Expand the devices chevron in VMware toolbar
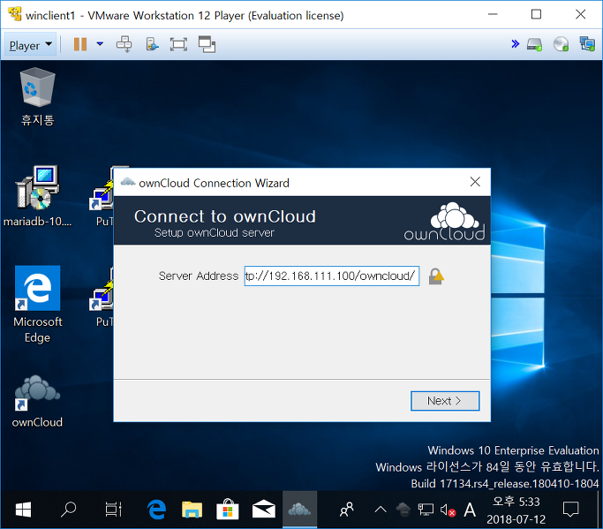 coord(516,44)
